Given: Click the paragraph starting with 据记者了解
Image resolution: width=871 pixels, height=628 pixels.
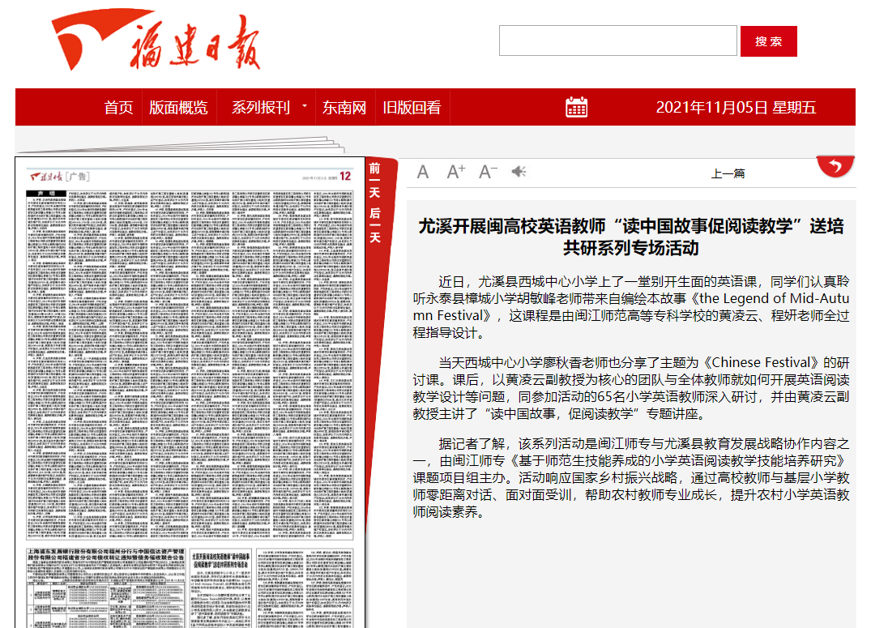Looking at the screenshot, I should pyautogui.click(x=631, y=477).
